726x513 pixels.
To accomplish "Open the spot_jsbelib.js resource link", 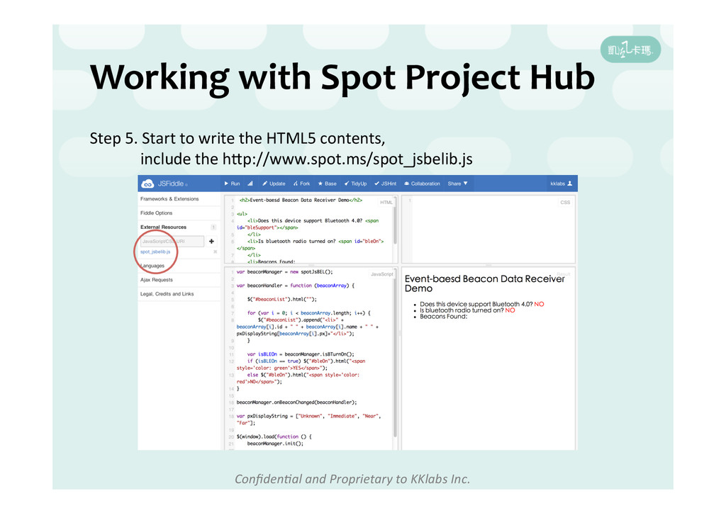I will [155, 252].
